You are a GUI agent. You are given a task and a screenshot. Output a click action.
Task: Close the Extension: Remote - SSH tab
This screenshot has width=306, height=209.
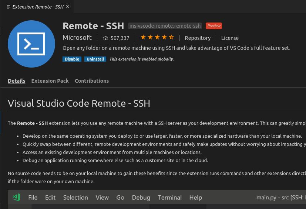(68, 7)
